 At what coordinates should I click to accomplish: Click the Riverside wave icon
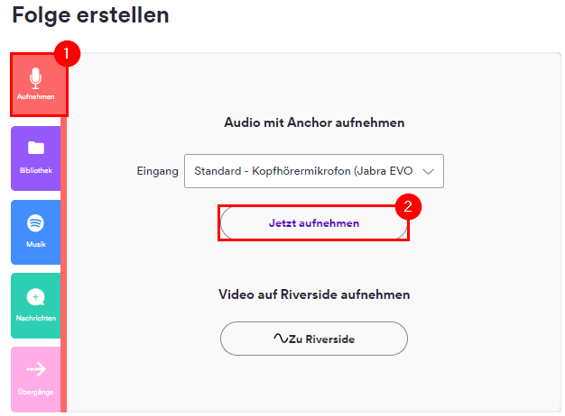point(280,339)
